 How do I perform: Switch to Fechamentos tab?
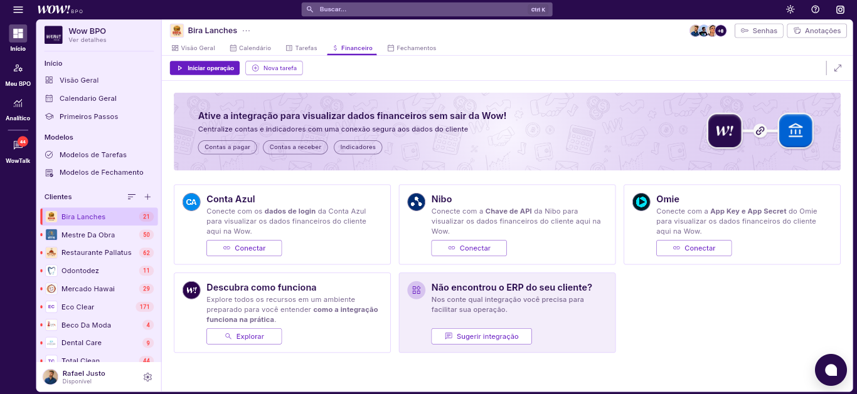[x=412, y=48]
